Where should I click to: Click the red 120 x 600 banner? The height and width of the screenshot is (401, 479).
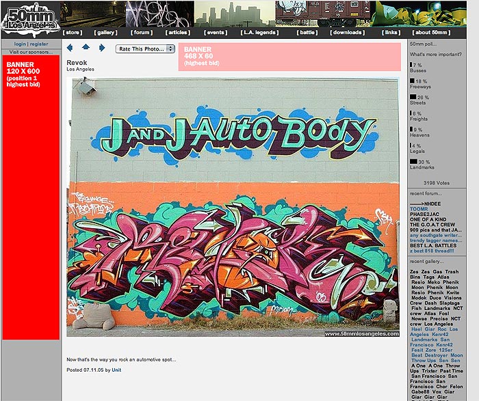point(31,197)
